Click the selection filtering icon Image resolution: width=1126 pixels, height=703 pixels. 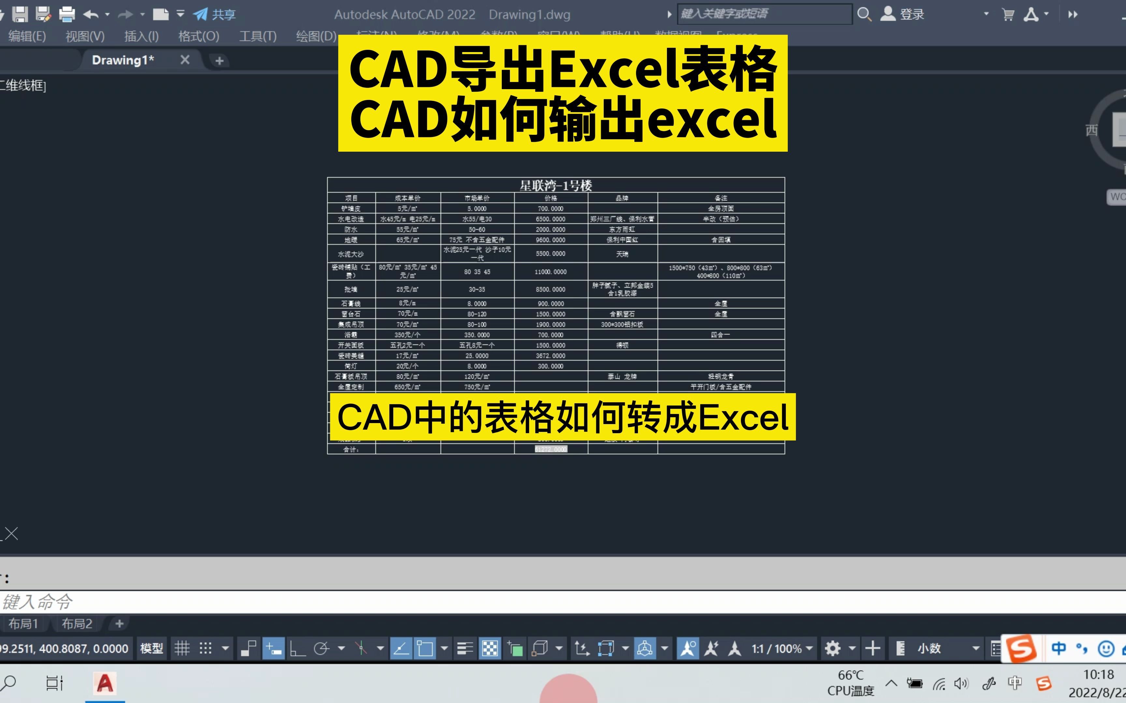pos(606,648)
